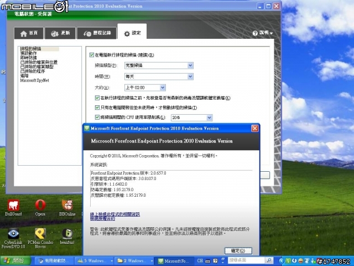Select 排程的掃描 in settings list

coord(31,49)
